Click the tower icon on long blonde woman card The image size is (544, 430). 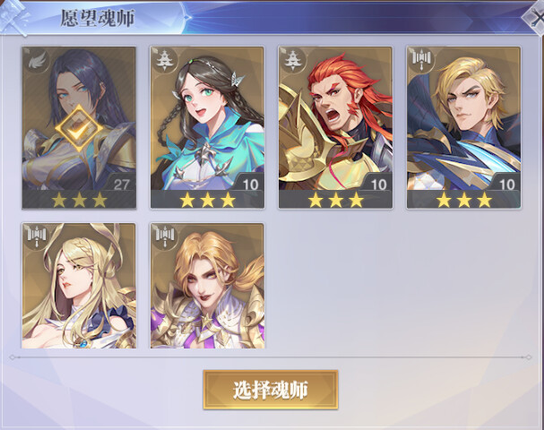tap(36, 236)
